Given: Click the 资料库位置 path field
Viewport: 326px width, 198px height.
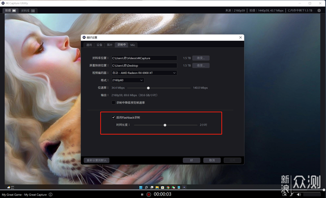Looking at the screenshot, I should [x=144, y=58].
